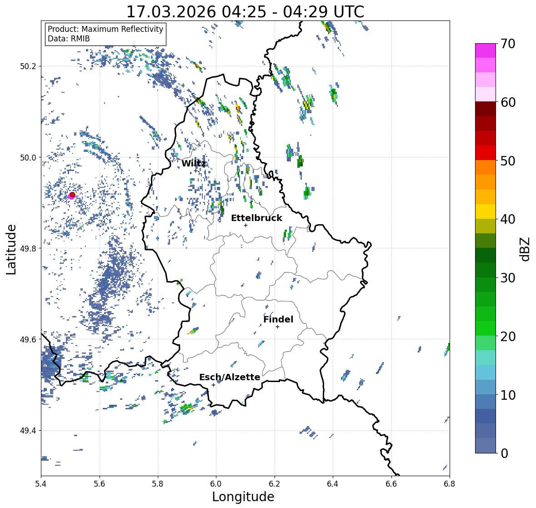Click the longitude tick label 5.8
The image size is (536, 508).
158,484
